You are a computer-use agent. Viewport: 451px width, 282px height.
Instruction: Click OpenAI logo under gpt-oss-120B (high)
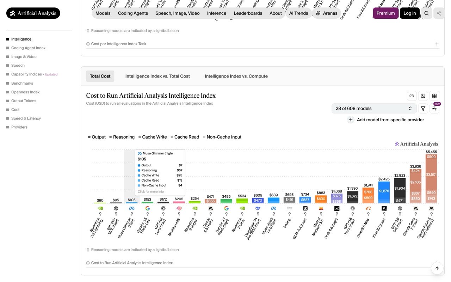tap(116, 208)
